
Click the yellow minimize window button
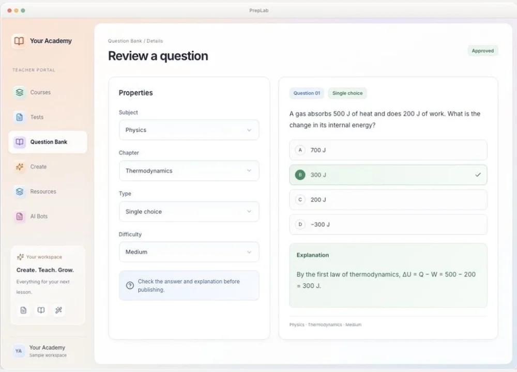click(16, 10)
